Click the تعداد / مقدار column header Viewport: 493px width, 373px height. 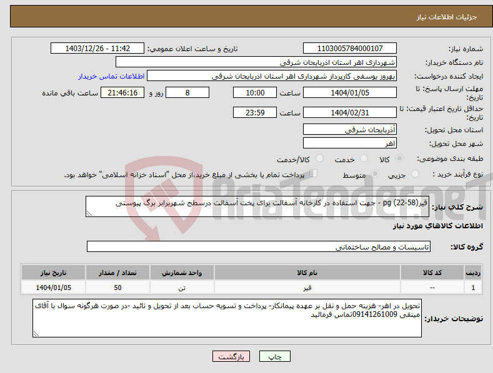click(x=117, y=273)
